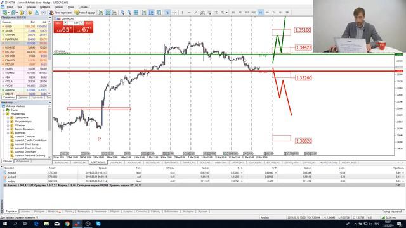406x228 pixels.
Task: Open Skype from the taskbar
Action: click(98, 224)
